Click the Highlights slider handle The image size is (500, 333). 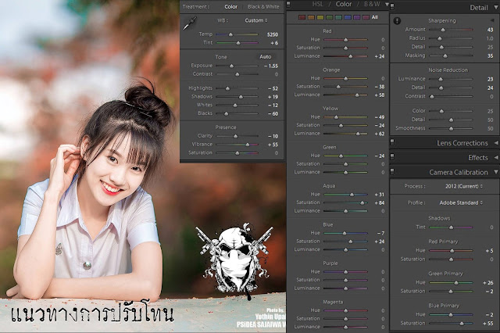click(x=227, y=88)
